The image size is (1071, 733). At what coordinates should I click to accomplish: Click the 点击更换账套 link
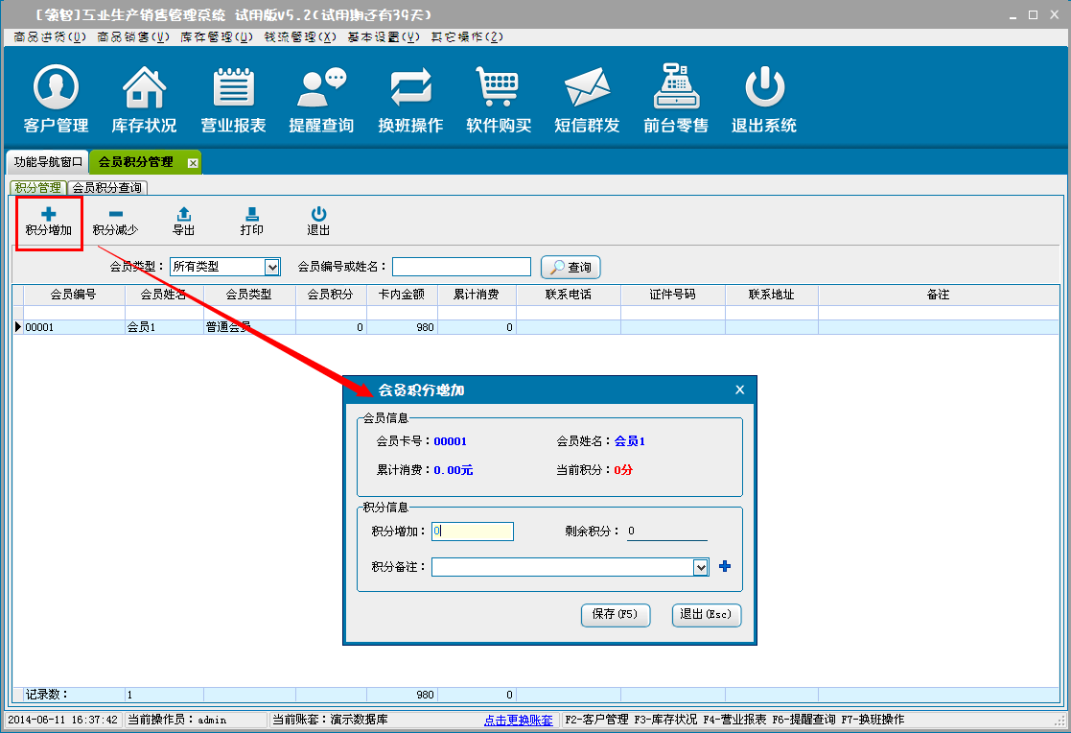click(x=519, y=720)
